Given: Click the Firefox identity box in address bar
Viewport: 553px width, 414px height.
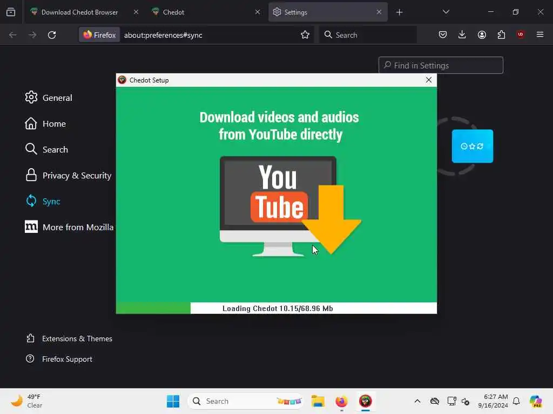Looking at the screenshot, I should pyautogui.click(x=99, y=35).
